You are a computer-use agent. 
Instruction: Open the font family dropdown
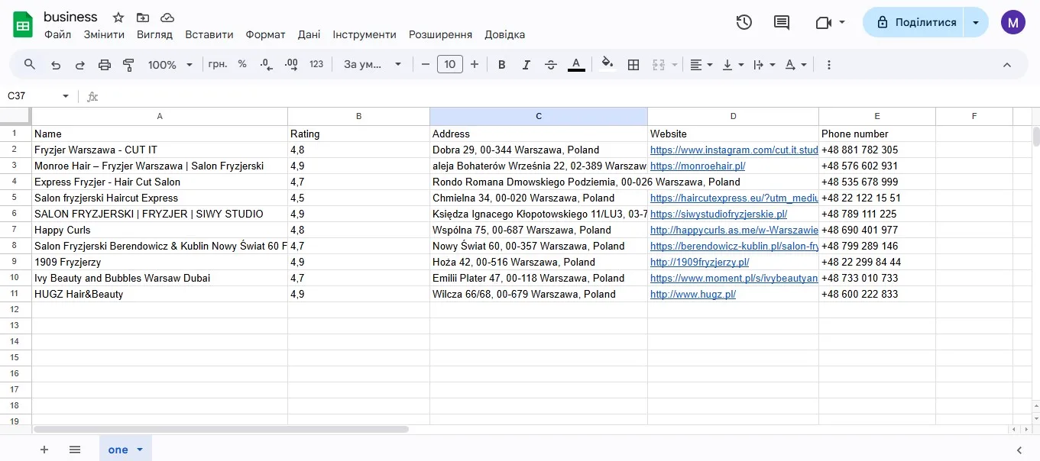(373, 65)
